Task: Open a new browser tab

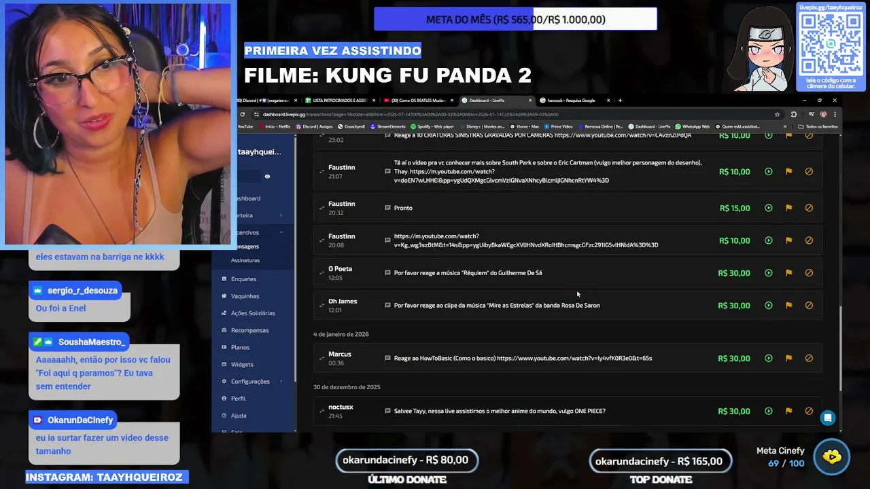Action: (x=620, y=101)
